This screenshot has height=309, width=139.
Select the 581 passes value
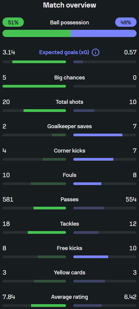point(8,199)
